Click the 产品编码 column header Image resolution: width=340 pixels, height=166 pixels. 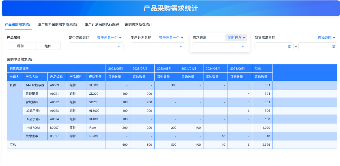57,77
